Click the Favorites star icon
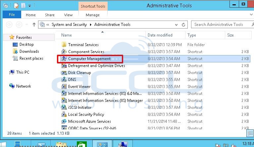This screenshot has width=254, height=147. point(12,37)
